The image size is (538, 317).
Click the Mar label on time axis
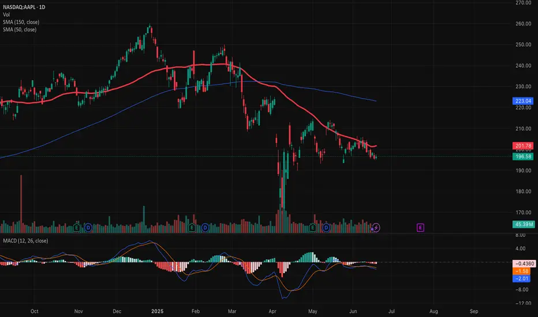coord(232,311)
